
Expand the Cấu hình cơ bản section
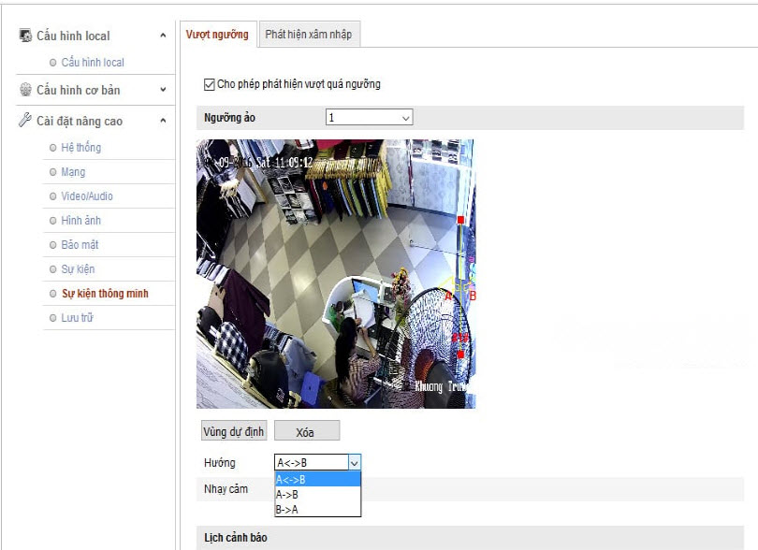tap(163, 90)
